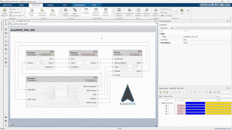Open the Profile Editor
The width and height of the screenshot is (232, 130).
point(66,12)
